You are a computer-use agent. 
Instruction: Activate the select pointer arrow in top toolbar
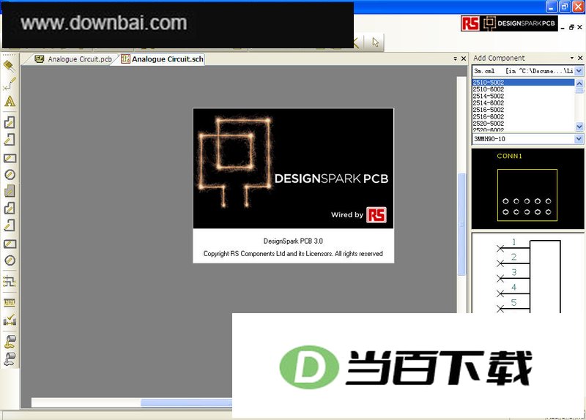tap(375, 42)
